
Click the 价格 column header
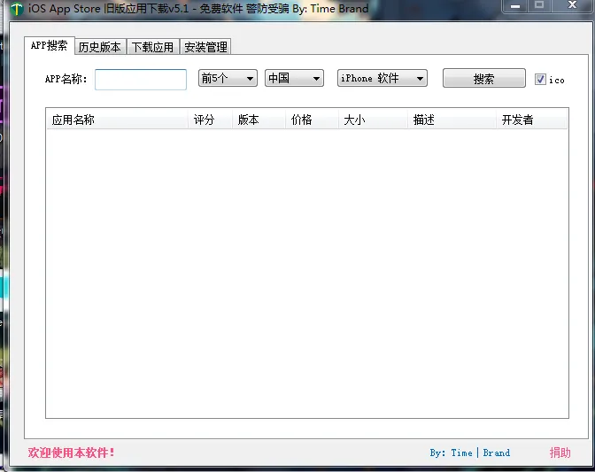(312, 120)
